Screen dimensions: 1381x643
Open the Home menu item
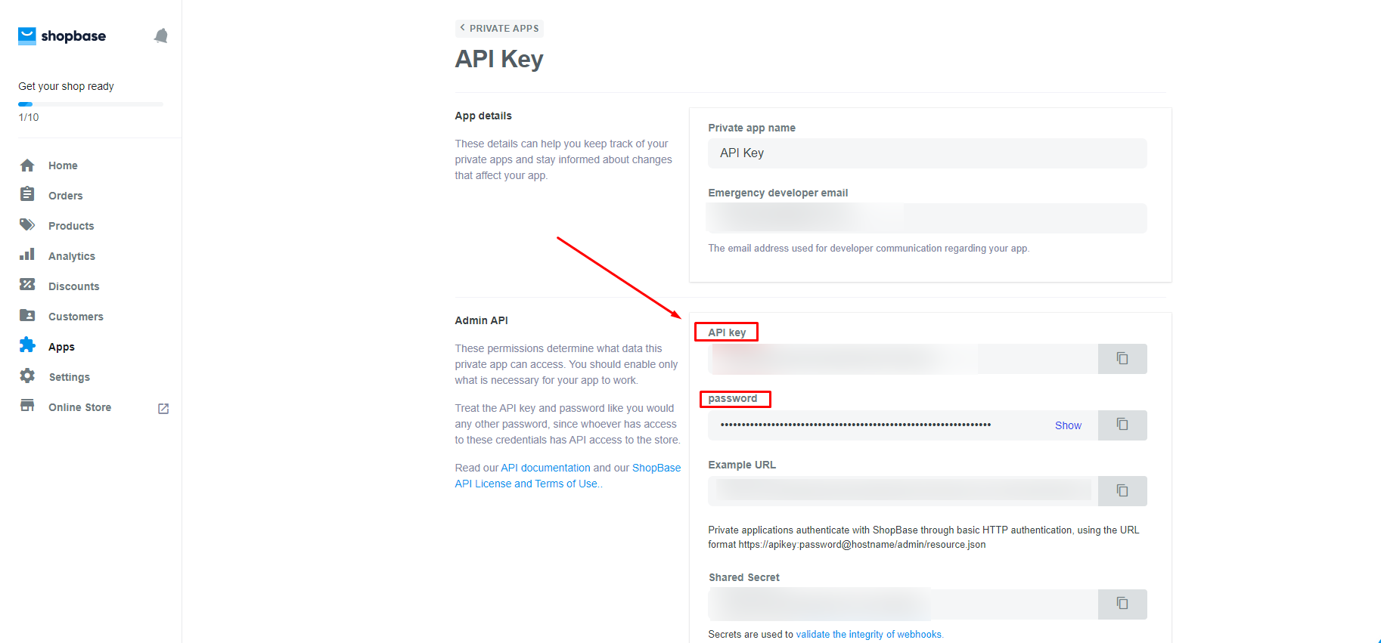click(x=63, y=165)
